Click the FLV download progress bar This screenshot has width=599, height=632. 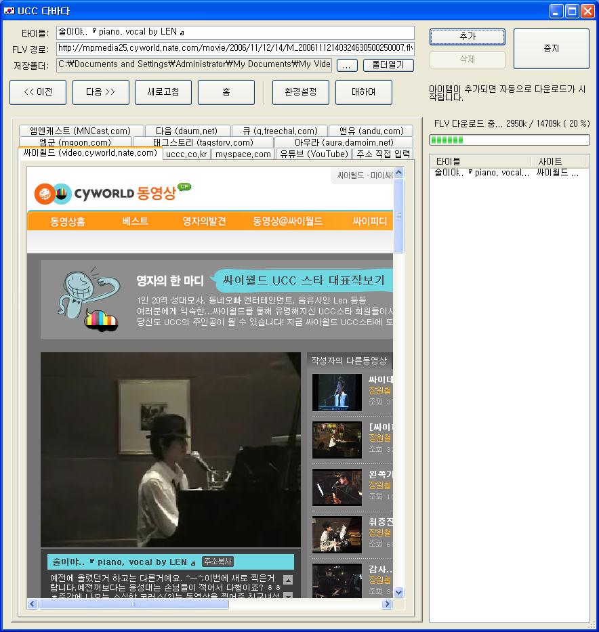(510, 140)
